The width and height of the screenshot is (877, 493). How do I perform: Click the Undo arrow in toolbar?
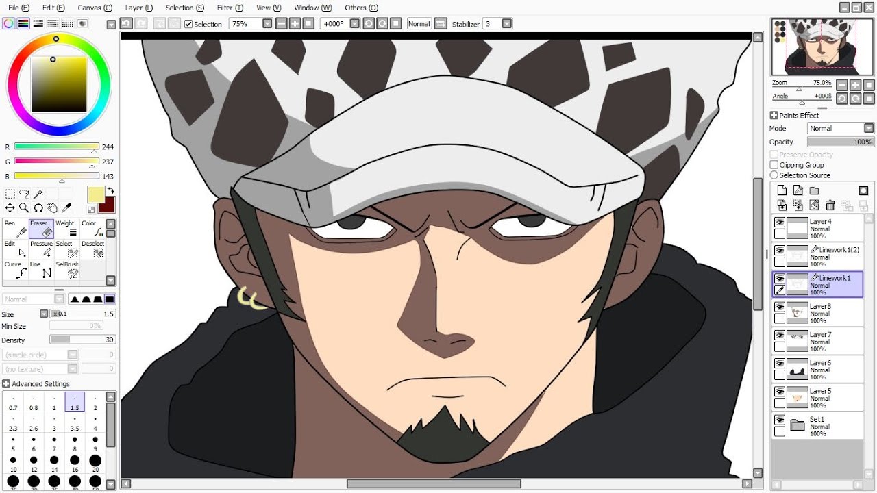[x=126, y=24]
